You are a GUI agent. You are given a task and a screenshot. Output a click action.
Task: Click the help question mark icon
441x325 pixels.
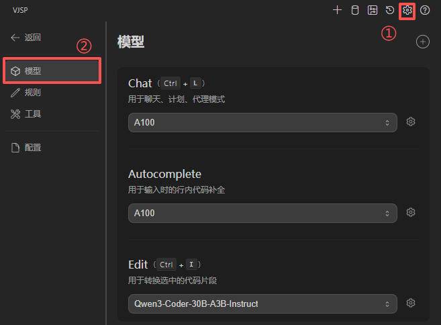click(x=425, y=10)
